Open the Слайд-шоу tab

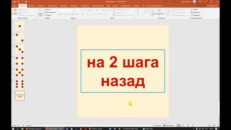(85, 6)
